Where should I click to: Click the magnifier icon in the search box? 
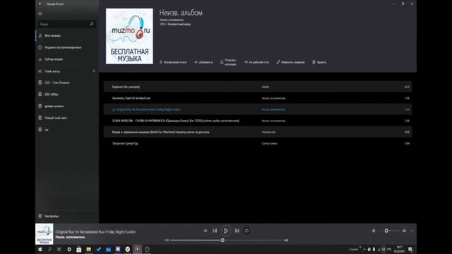tap(92, 24)
